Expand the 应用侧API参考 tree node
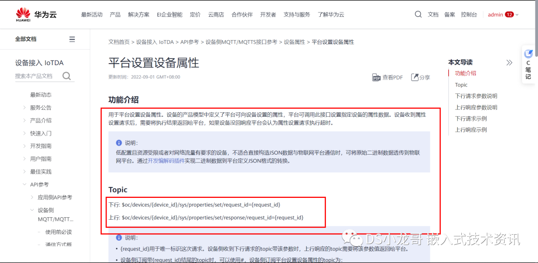 (x=32, y=197)
